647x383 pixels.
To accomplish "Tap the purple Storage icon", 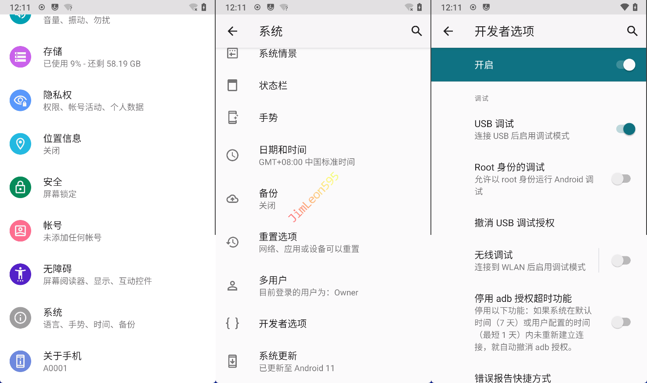I will 20,57.
